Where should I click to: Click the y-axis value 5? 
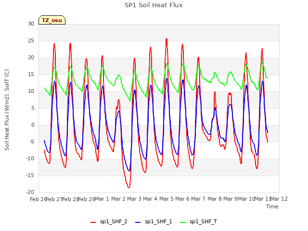point(33,108)
